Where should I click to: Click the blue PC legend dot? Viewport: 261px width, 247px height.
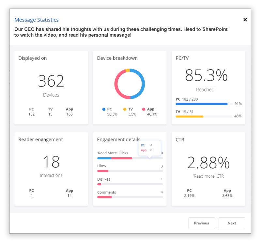coord(104,109)
